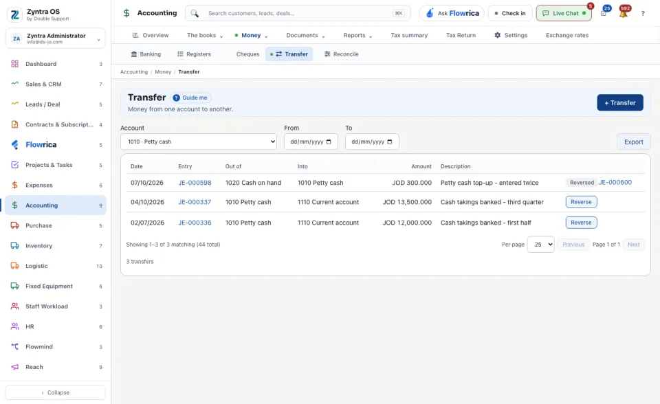Open HR sidebar icon
Image resolution: width=660 pixels, height=404 pixels.
14,326
